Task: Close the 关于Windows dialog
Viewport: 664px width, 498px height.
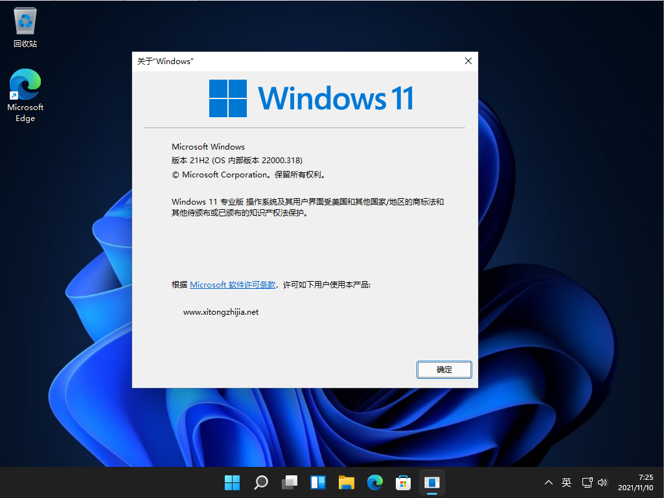Action: 468,61
